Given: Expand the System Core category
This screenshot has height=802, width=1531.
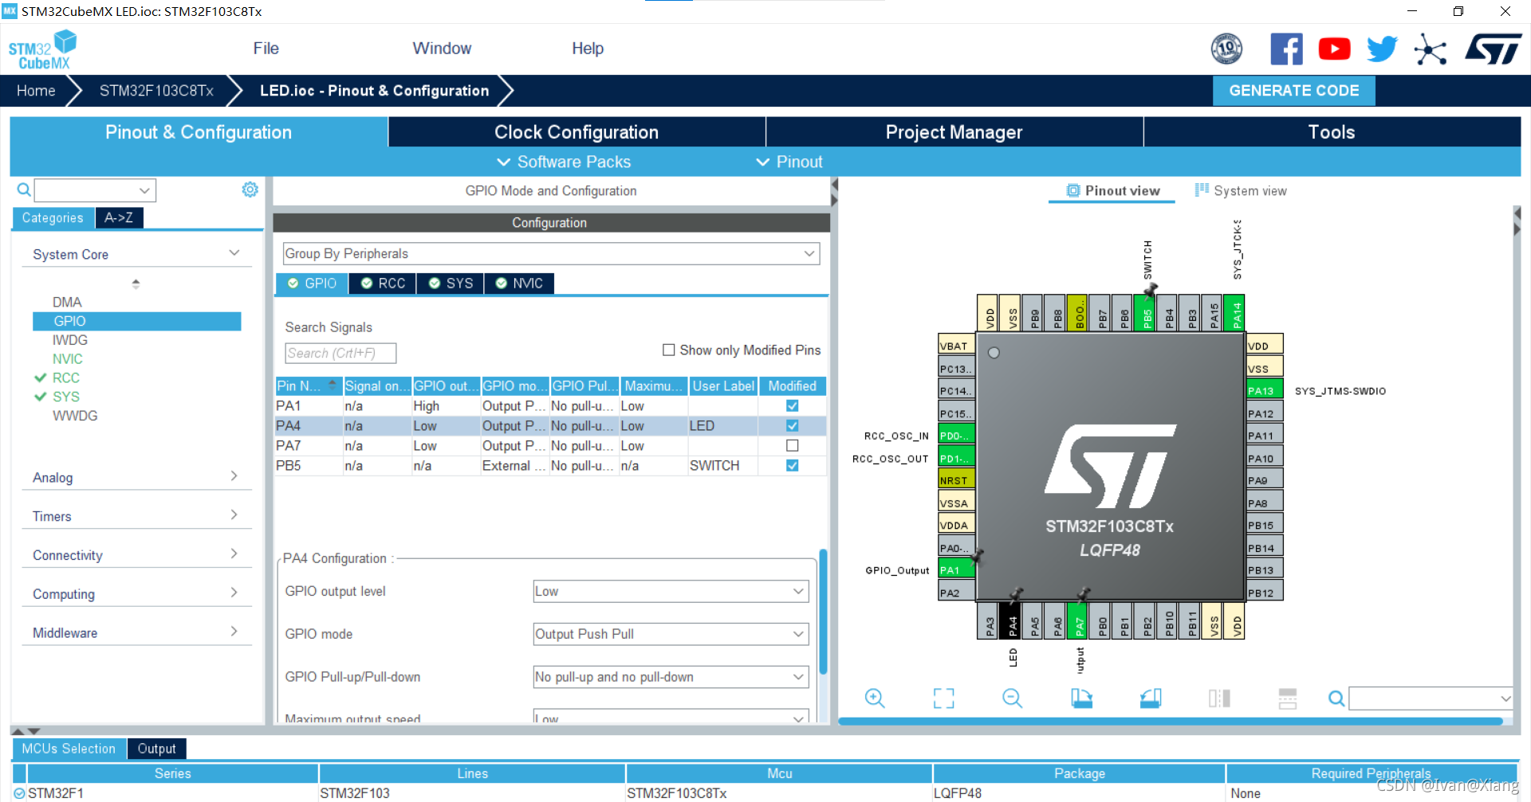Looking at the screenshot, I should coord(136,254).
